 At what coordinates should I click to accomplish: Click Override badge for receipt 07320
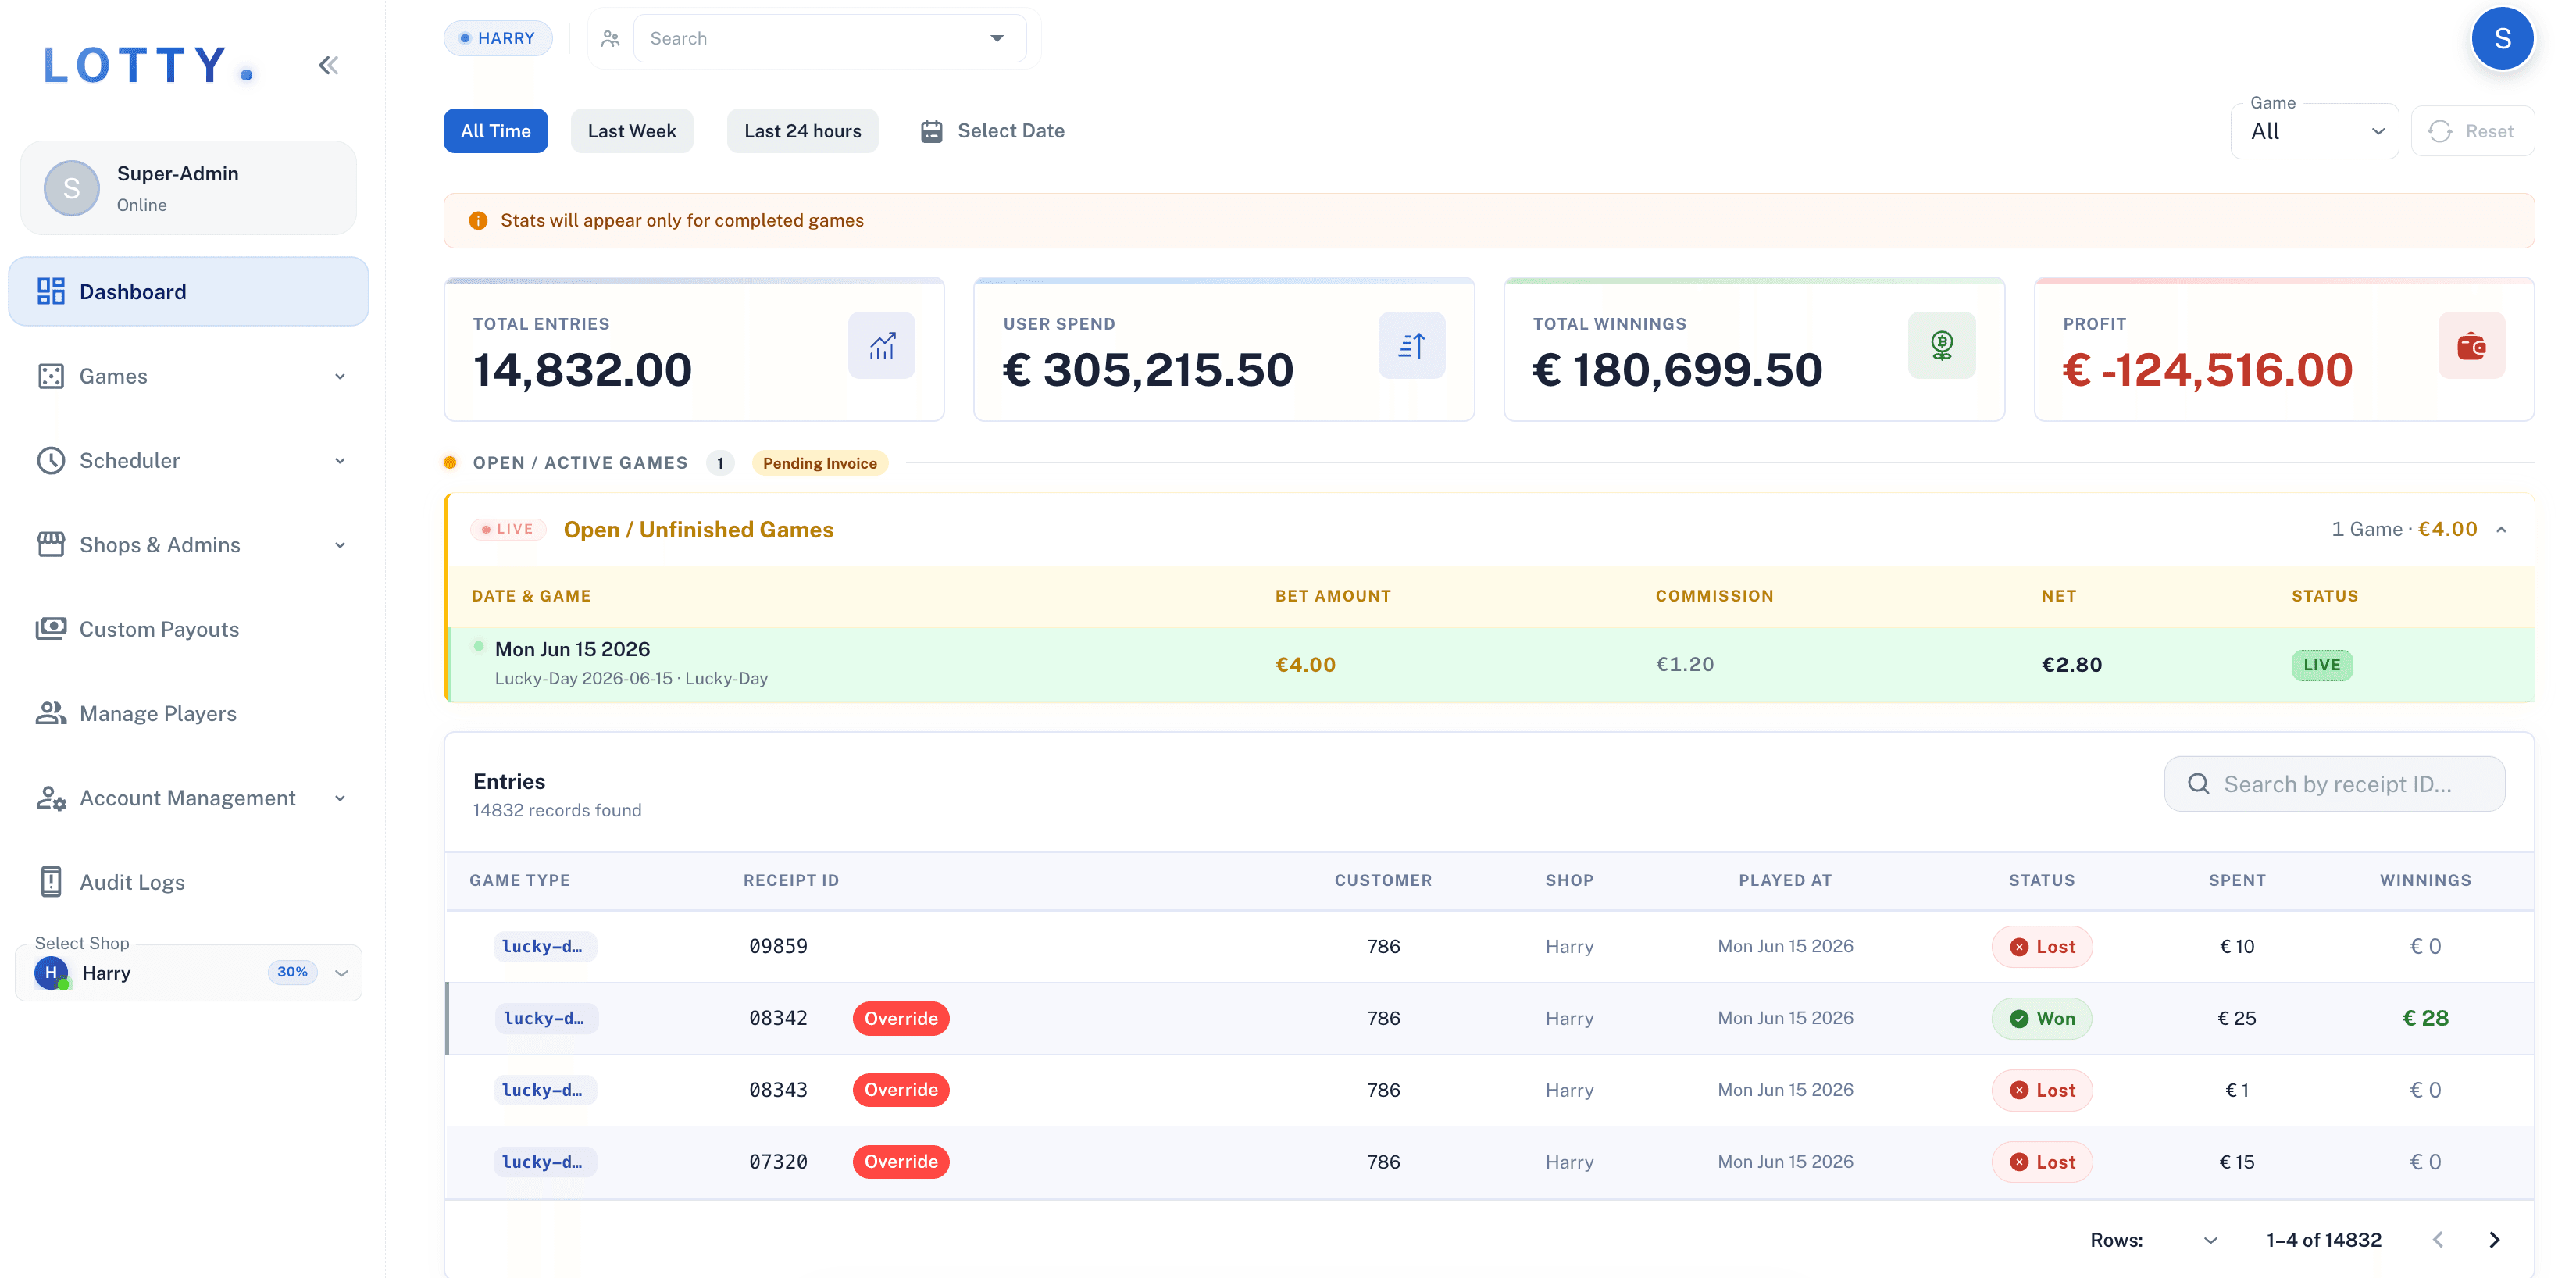pos(900,1162)
